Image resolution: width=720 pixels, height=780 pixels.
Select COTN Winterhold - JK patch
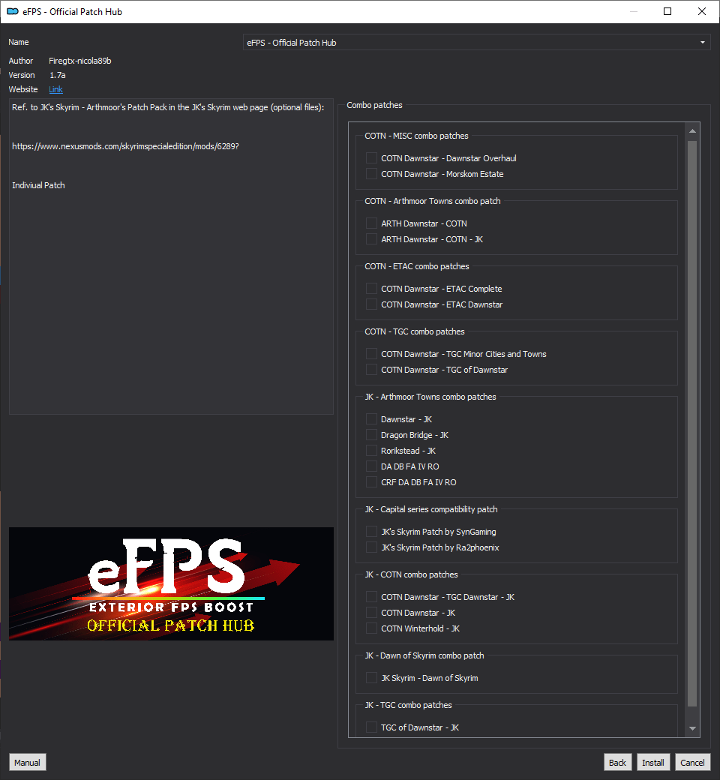click(371, 628)
